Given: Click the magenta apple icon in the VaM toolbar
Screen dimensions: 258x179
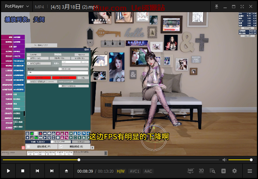Looking at the screenshot, I should tap(58, 134).
